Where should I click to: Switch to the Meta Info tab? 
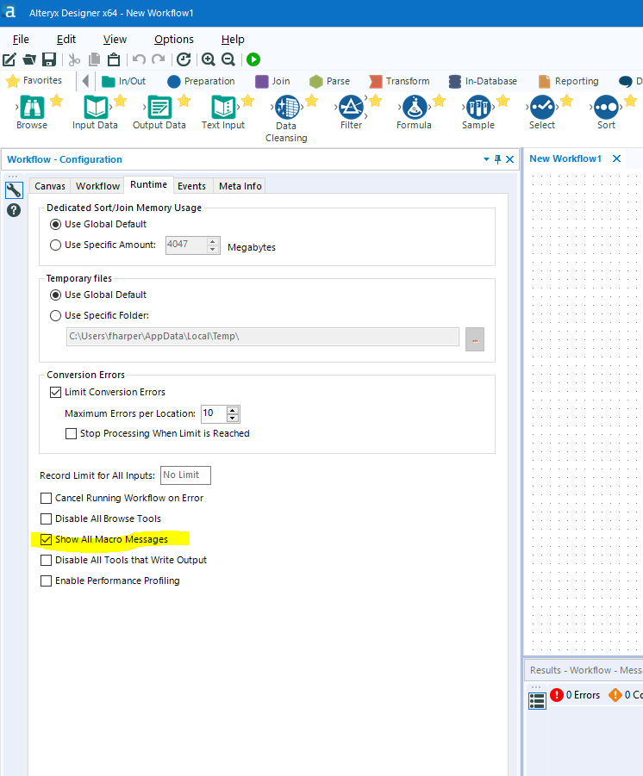coord(240,186)
